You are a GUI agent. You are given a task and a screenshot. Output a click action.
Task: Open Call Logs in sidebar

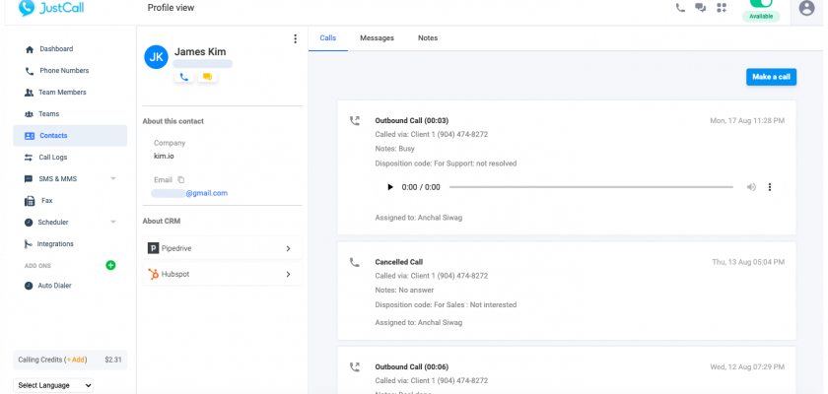pyautogui.click(x=53, y=158)
